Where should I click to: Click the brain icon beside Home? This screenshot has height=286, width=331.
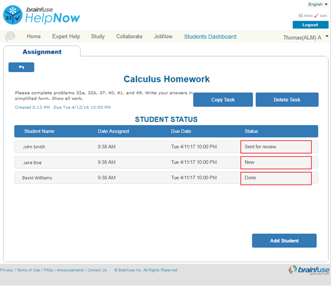[x=10, y=37]
